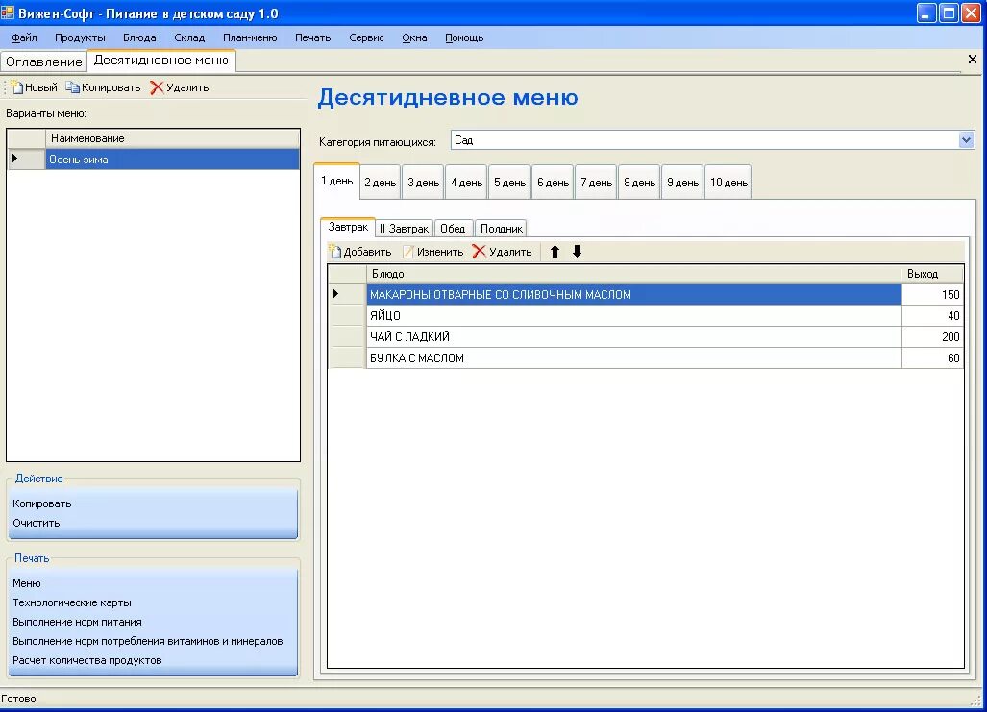
Task: Select the ЧАЙ С ЛАДКИЙ dish row
Action: click(634, 337)
